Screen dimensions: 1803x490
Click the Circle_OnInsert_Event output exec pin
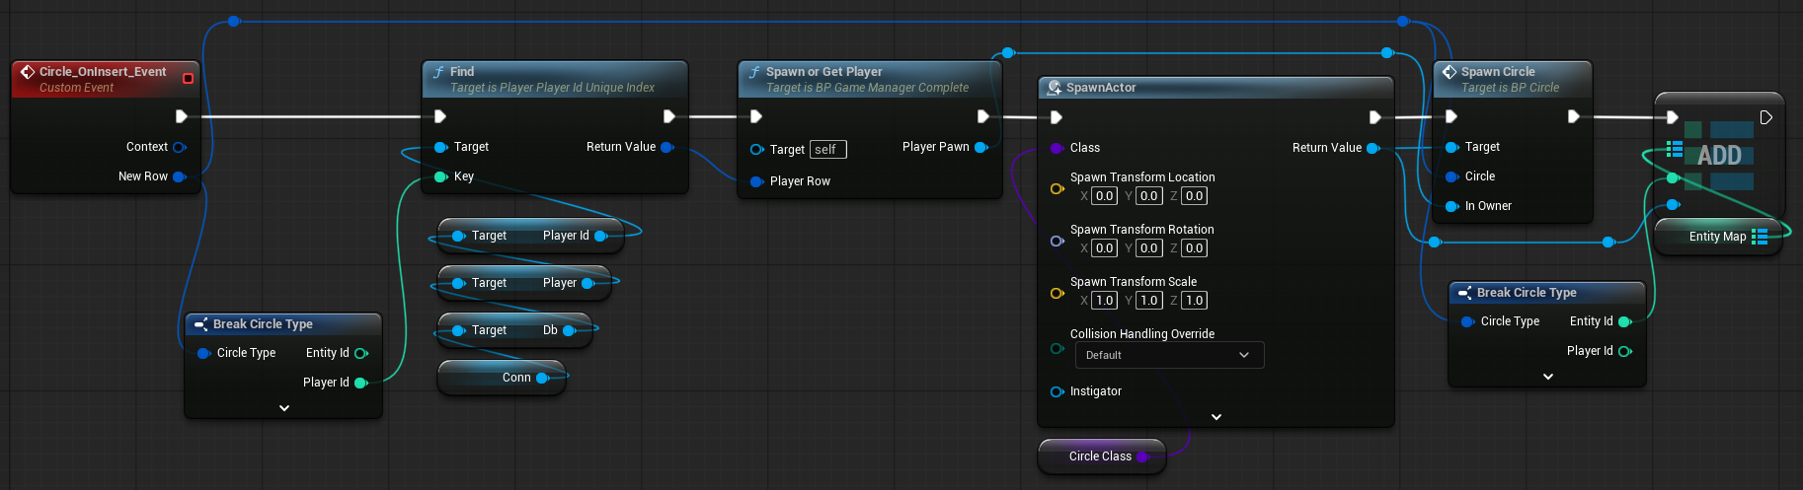tap(181, 116)
